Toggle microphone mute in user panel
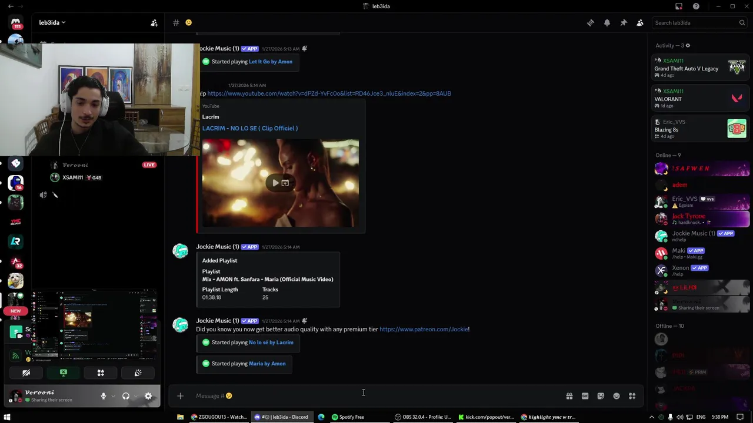Image resolution: width=753 pixels, height=423 pixels. pos(104,397)
